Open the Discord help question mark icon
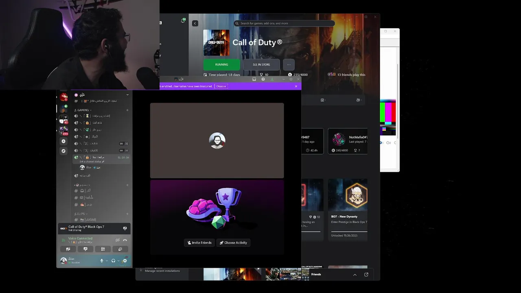 tap(263, 79)
